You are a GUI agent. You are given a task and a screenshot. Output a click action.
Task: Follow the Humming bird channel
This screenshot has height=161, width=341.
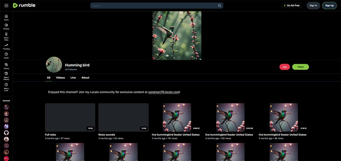(300, 67)
